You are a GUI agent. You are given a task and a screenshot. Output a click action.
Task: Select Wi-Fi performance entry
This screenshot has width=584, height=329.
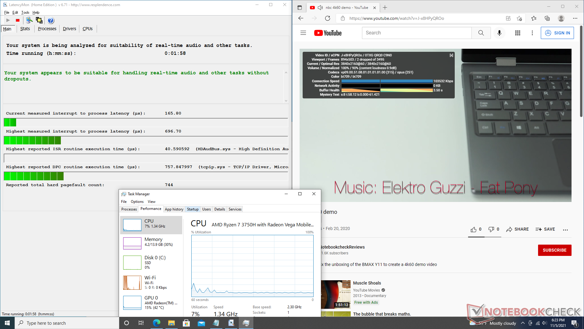click(x=151, y=282)
